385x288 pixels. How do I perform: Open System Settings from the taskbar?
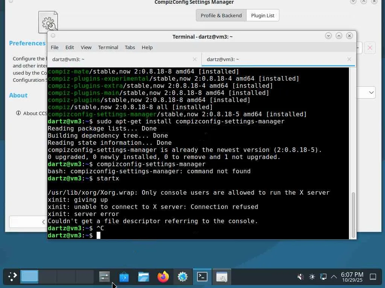(105, 277)
